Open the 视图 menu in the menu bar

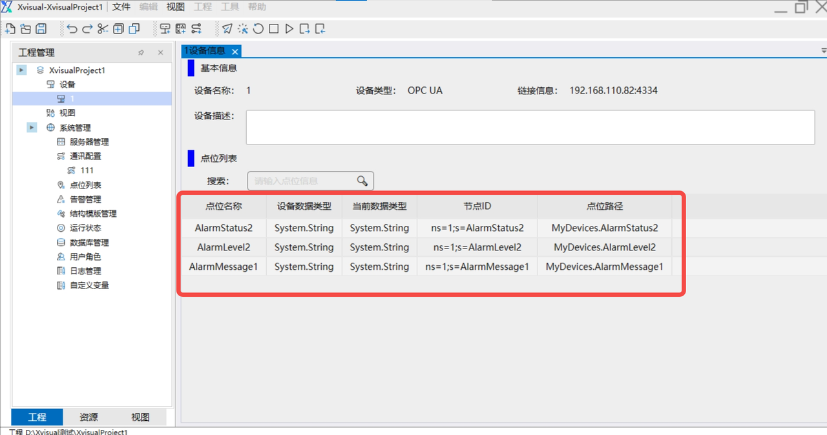[176, 7]
